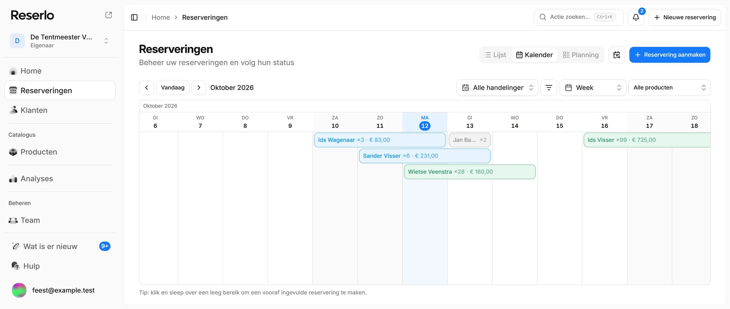Focus the Actie zoeken search field

(x=579, y=17)
